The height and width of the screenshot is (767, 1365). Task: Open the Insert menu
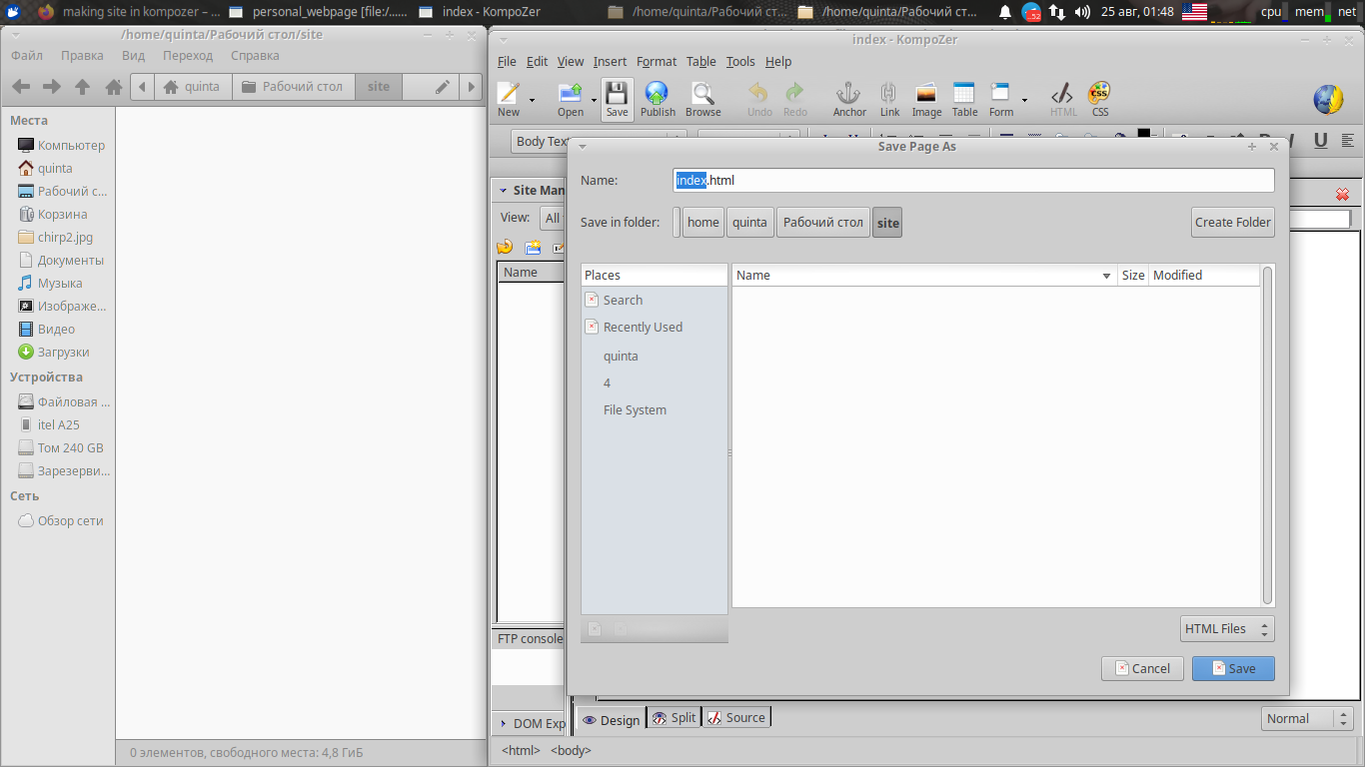click(610, 61)
